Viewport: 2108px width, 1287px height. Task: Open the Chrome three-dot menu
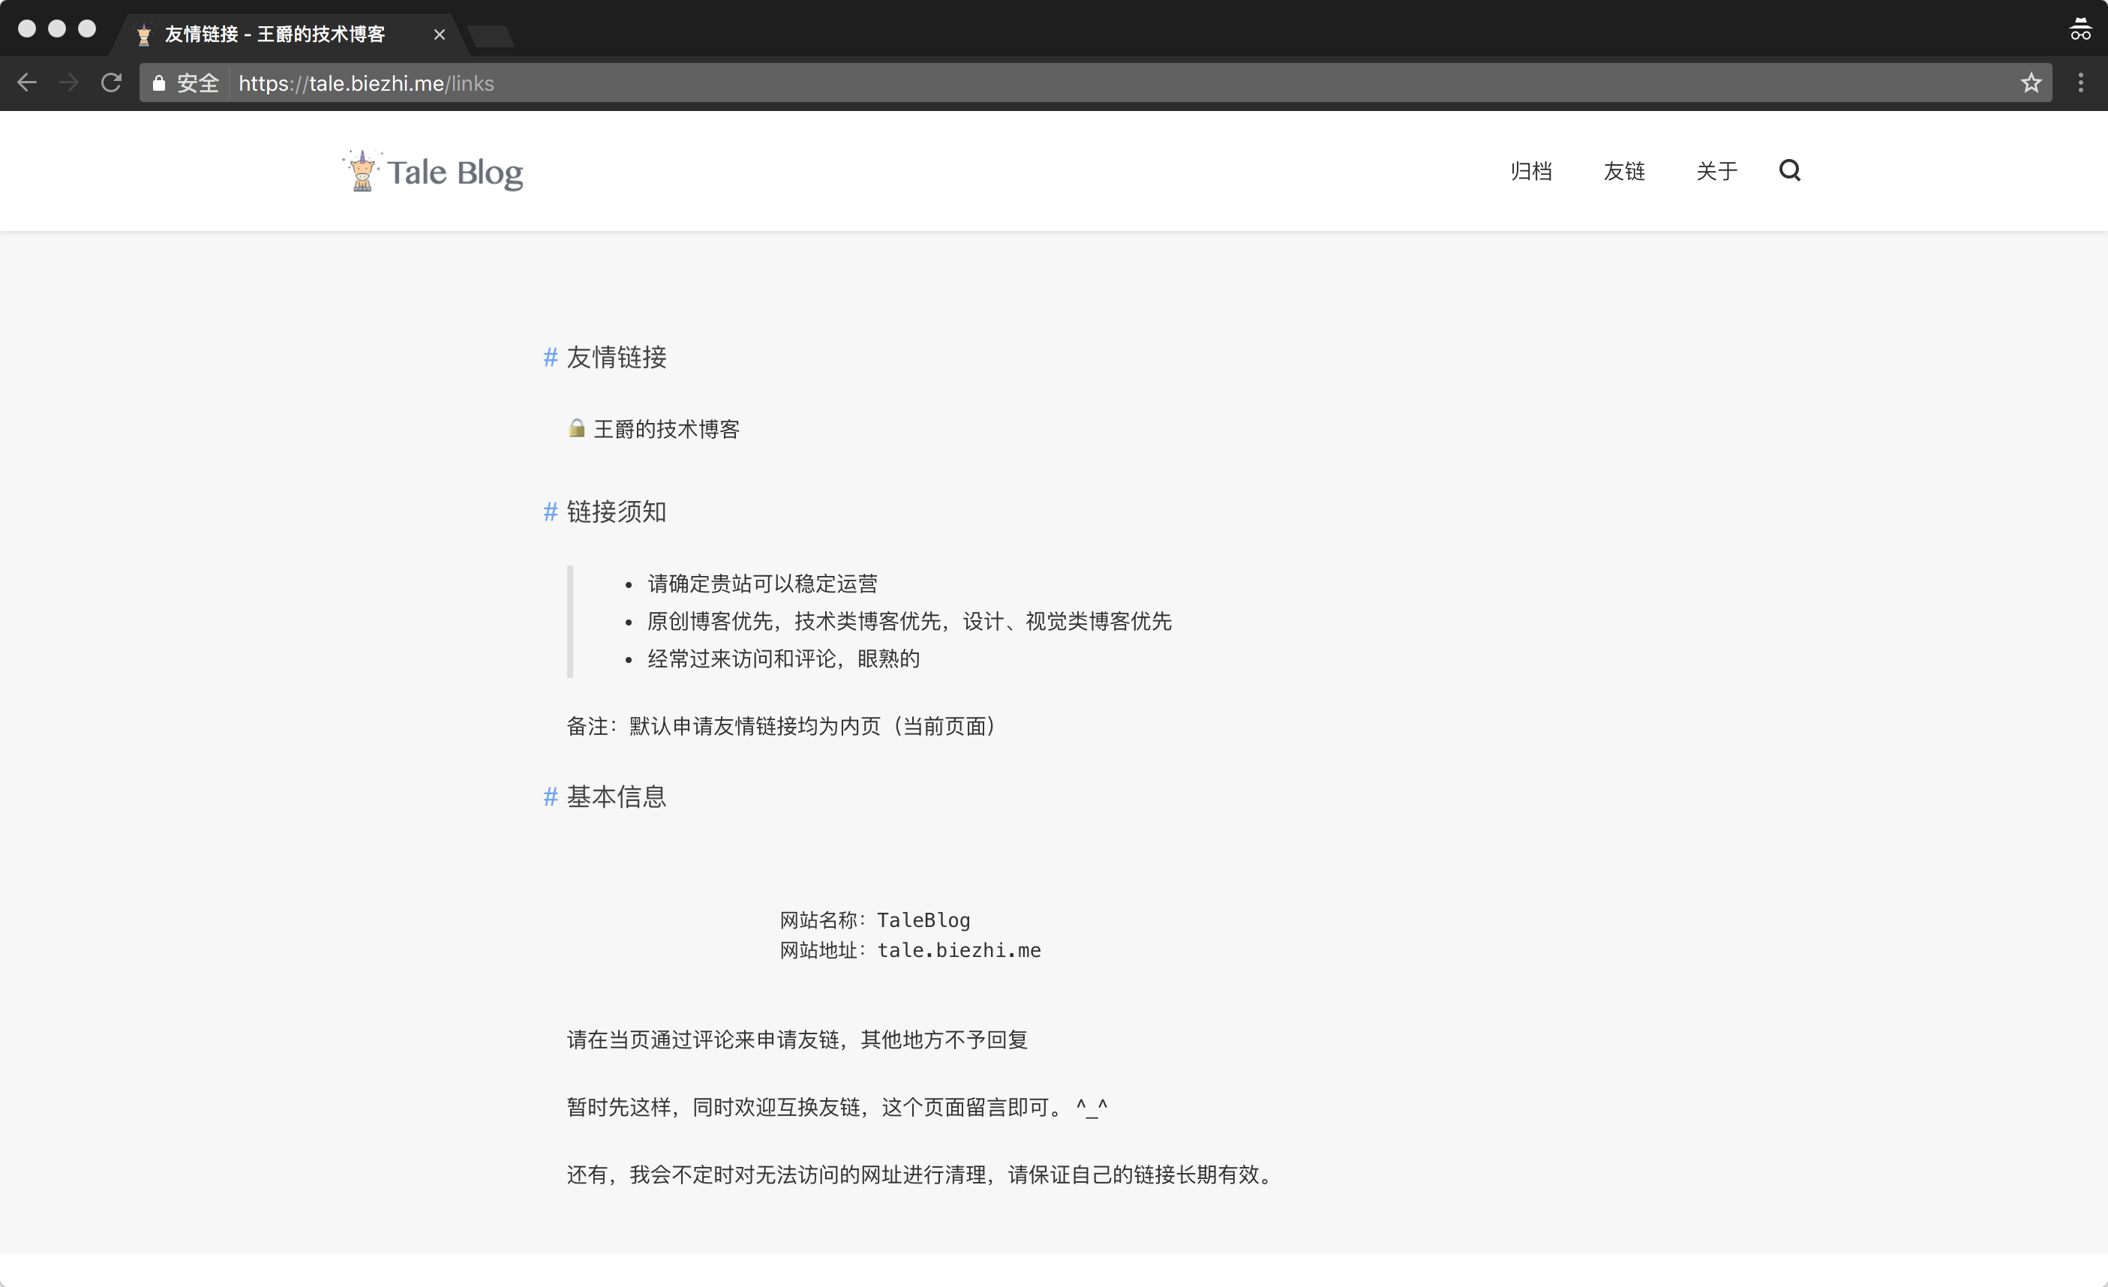click(x=2081, y=83)
